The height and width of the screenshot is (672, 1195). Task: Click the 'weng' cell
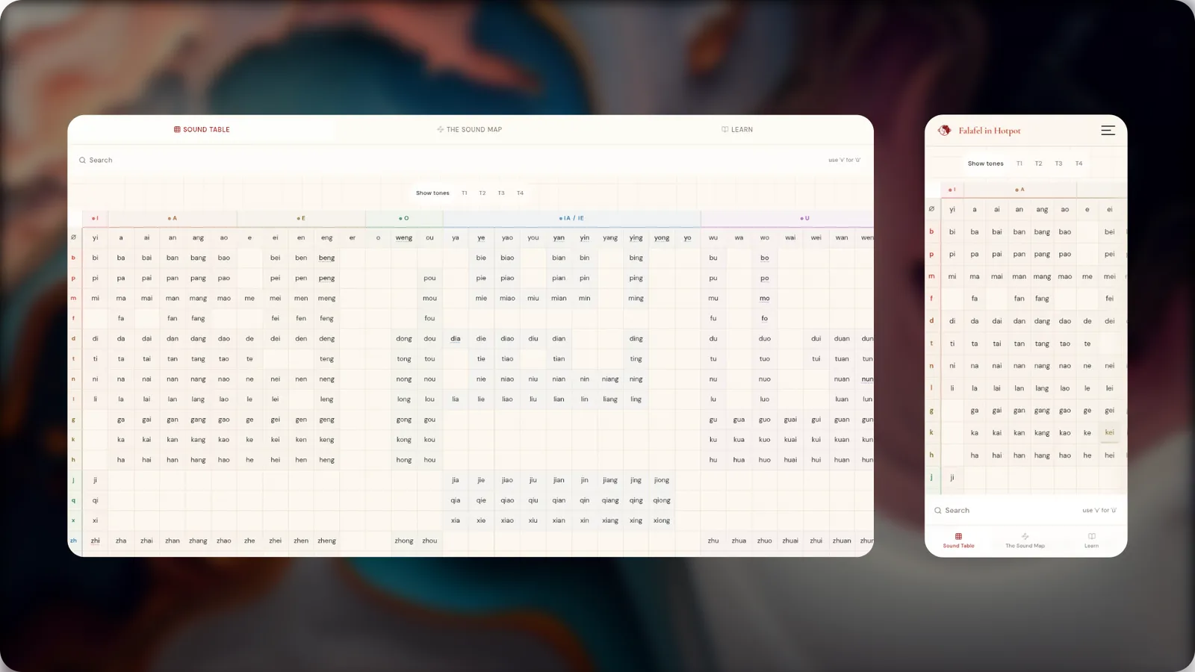tap(404, 238)
